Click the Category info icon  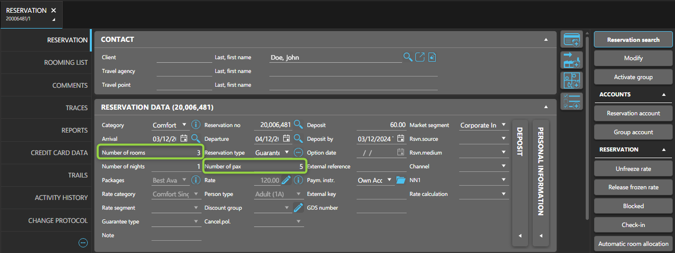click(195, 125)
